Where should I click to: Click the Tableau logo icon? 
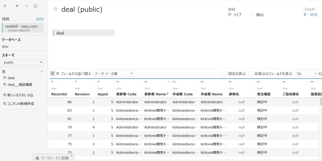tap(5, 6)
